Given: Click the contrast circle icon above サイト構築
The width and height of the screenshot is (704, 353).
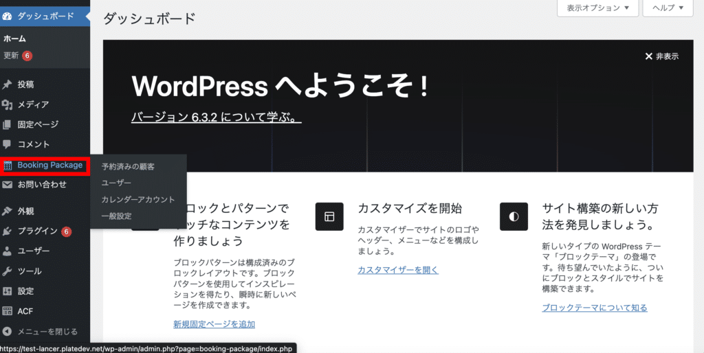Looking at the screenshot, I should coord(514,216).
